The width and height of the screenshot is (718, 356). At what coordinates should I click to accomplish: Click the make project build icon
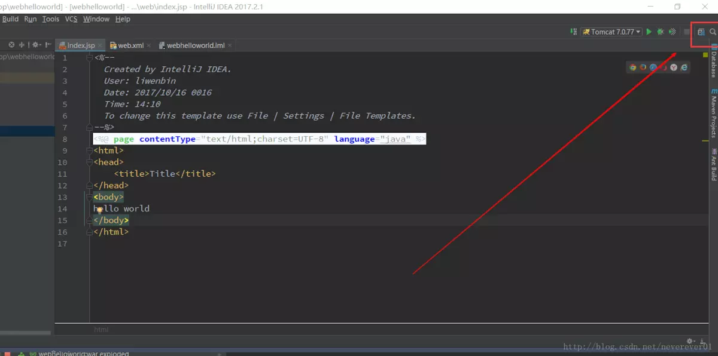coord(572,32)
